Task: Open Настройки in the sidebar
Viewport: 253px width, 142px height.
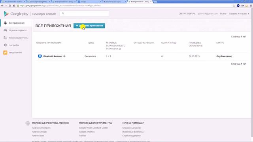Action: coord(16,45)
